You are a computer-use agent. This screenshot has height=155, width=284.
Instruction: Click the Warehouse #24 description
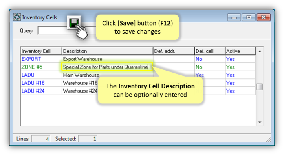[80, 91]
